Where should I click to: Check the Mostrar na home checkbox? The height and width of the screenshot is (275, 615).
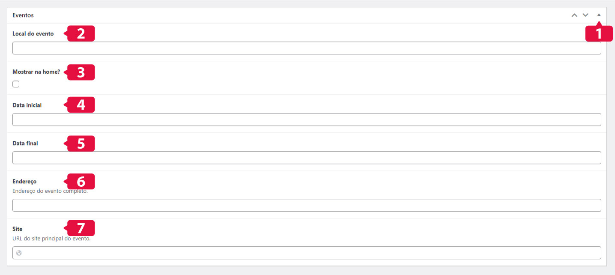(x=16, y=84)
